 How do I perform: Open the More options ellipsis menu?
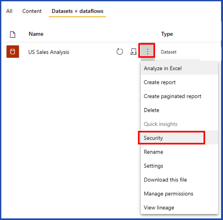[147, 51]
